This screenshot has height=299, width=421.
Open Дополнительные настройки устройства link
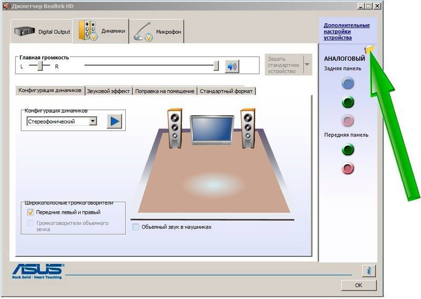346,32
